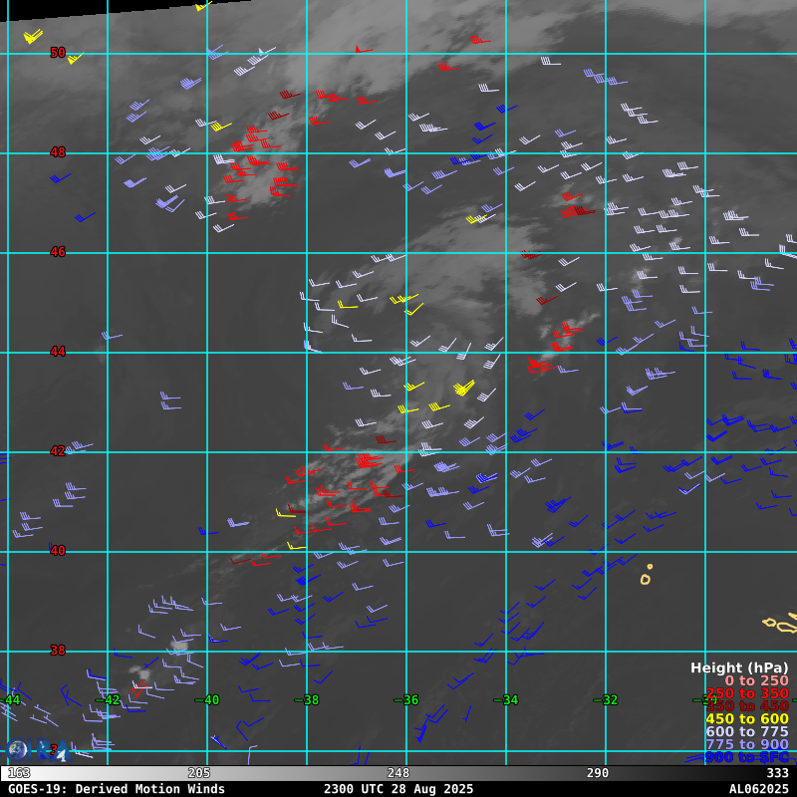
Task: Click the globe emblem in the CIRA logo
Action: 18,751
